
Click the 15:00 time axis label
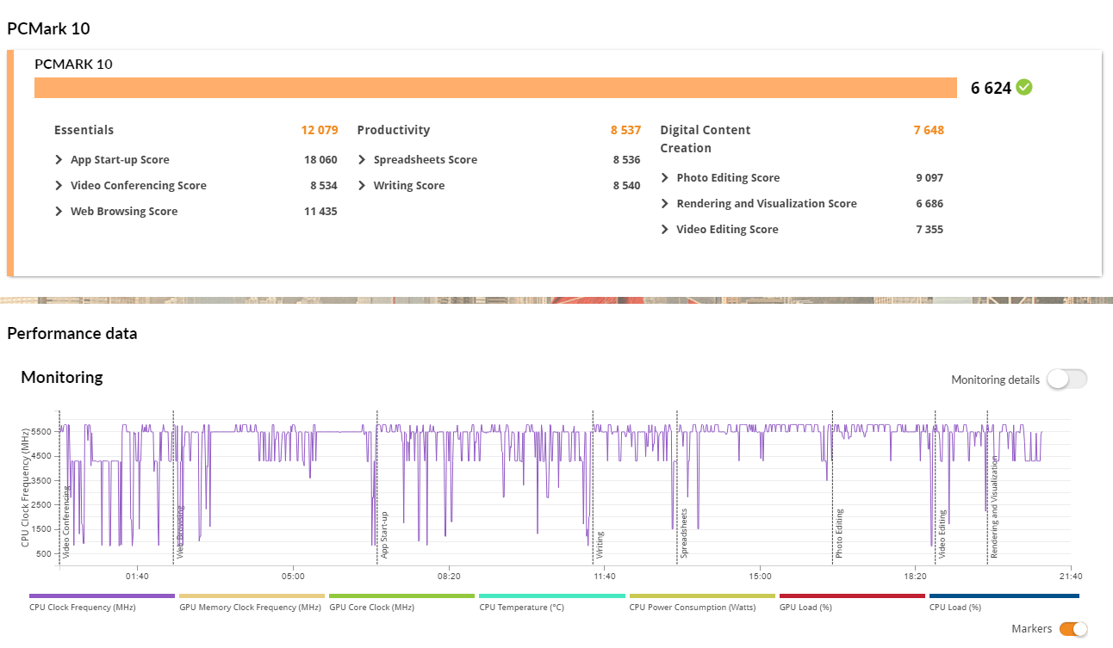tap(760, 576)
